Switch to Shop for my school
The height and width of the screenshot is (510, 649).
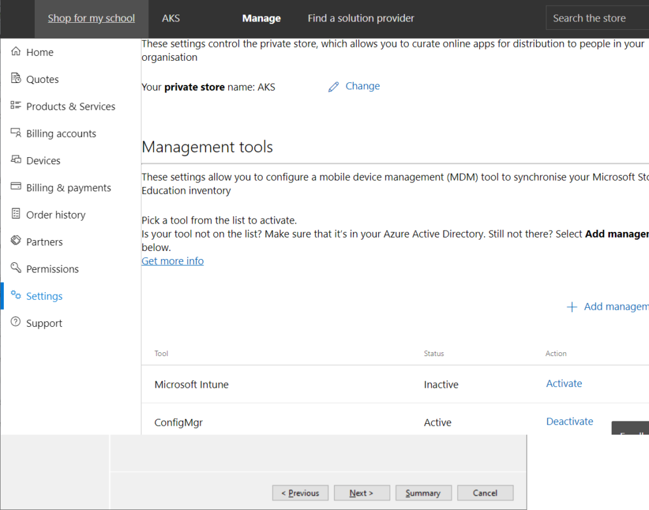pyautogui.click(x=91, y=18)
